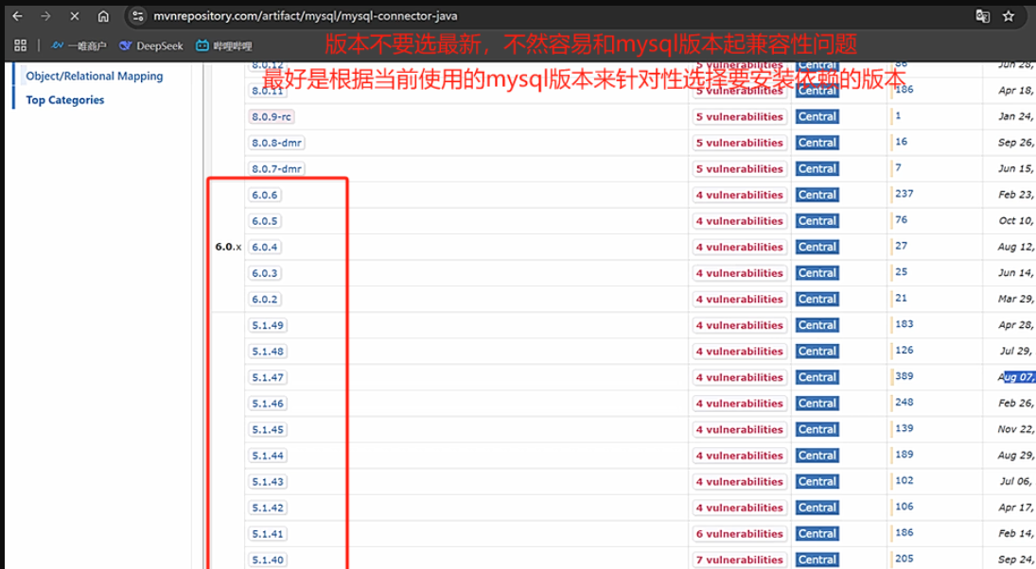The height and width of the screenshot is (569, 1036).
Task: Open version 5.1.42
Action: [x=268, y=508]
